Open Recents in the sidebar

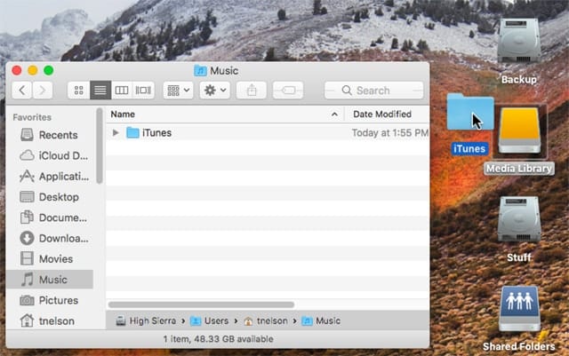[x=58, y=135]
